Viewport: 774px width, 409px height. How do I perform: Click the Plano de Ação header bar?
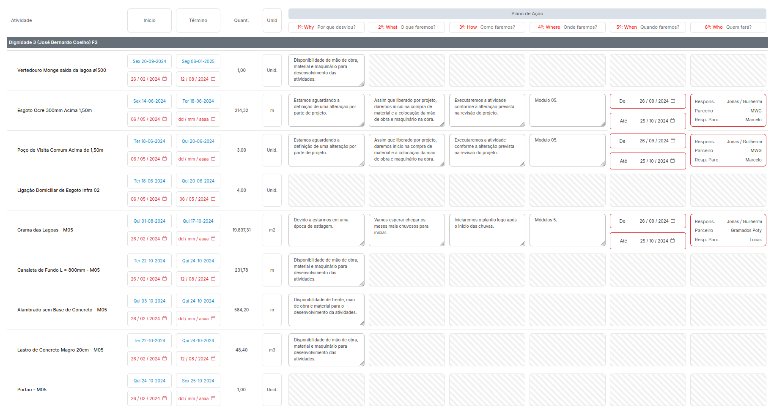(527, 14)
